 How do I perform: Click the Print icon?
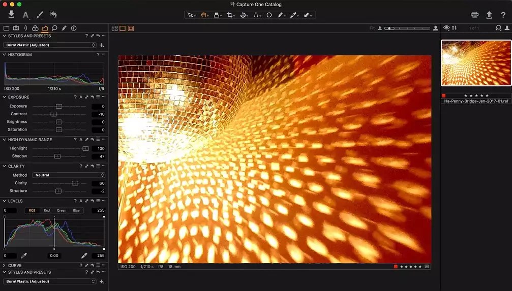475,15
